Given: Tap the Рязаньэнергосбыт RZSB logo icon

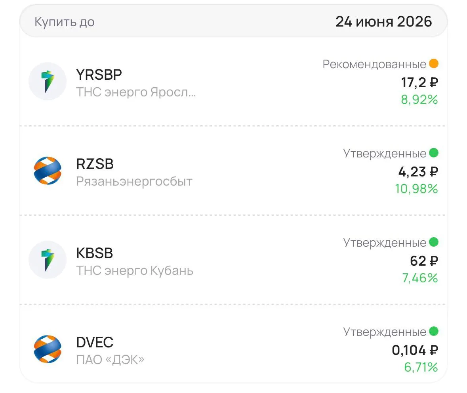Looking at the screenshot, I should coord(48,171).
